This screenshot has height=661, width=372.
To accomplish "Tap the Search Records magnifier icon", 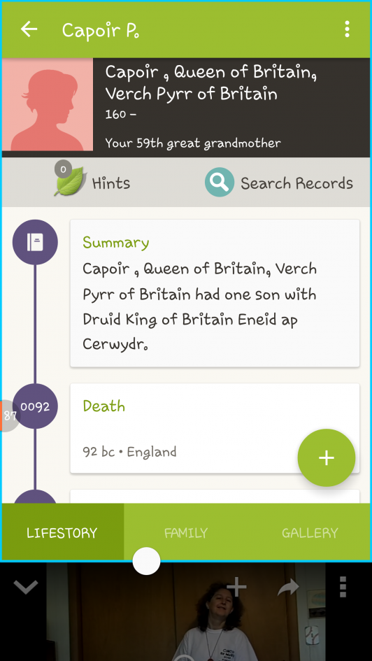I will (220, 182).
